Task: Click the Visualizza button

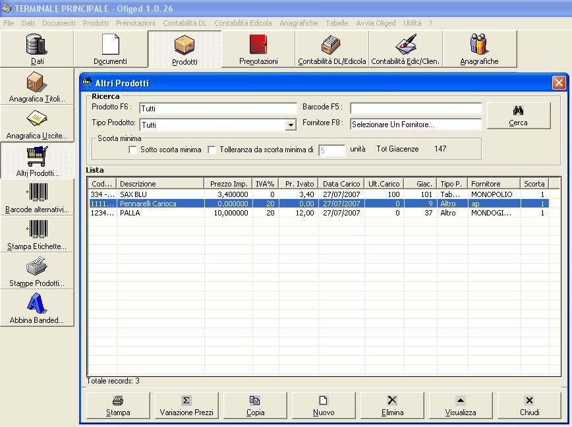Action: [461, 405]
